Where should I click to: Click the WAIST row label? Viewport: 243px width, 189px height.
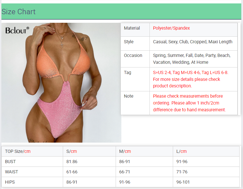coord(11,172)
